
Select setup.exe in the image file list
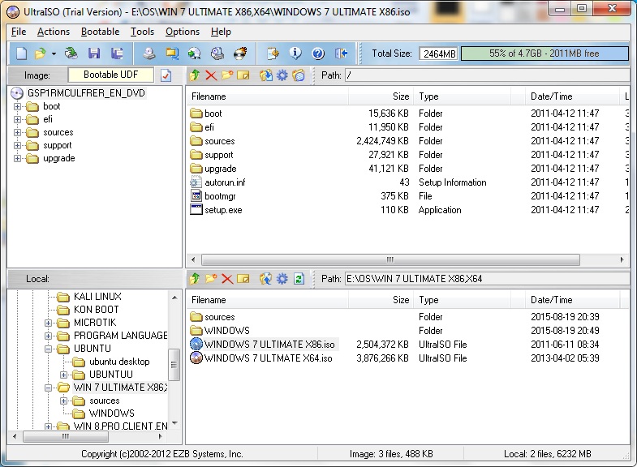(x=223, y=210)
